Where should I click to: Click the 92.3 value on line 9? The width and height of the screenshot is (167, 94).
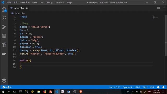point(35,44)
